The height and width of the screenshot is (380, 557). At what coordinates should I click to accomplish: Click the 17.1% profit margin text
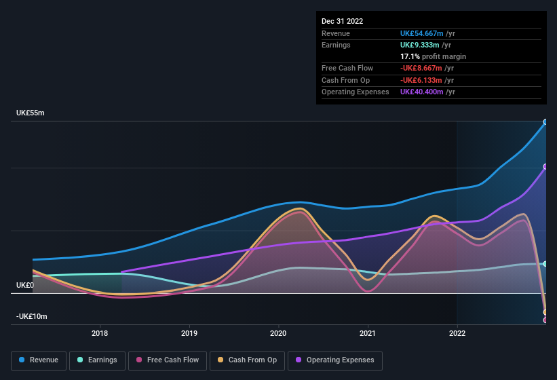pos(433,56)
